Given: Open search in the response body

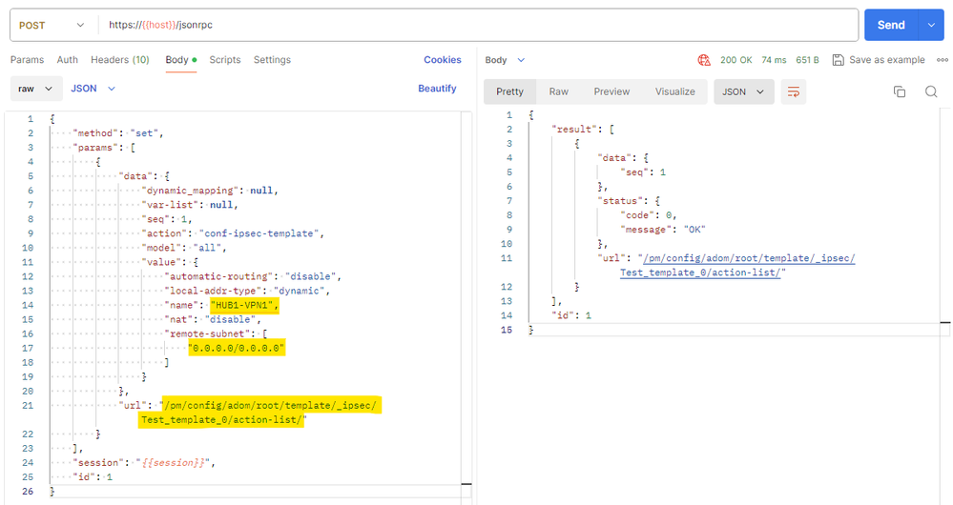Looking at the screenshot, I should 931,91.
